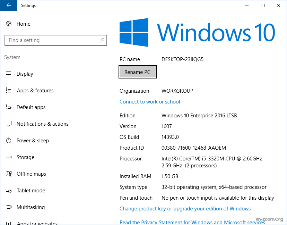Minimize the Settings window
287x225 pixels.
pos(247,6)
